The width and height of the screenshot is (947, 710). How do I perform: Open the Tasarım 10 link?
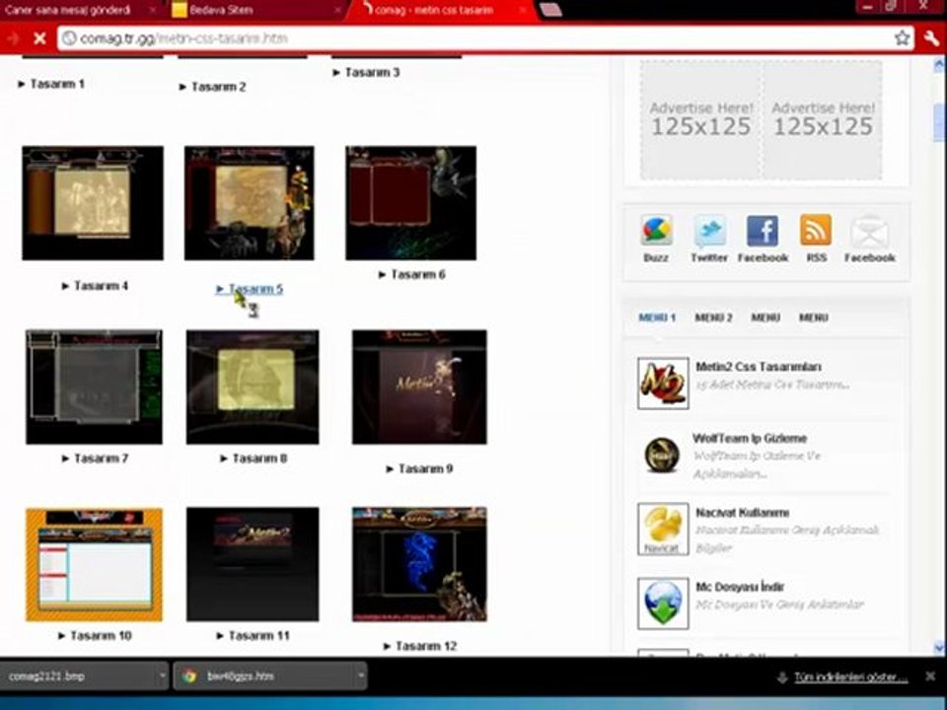pyautogui.click(x=95, y=636)
